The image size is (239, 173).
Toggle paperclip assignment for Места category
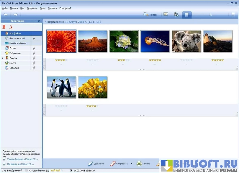(x=34, y=63)
